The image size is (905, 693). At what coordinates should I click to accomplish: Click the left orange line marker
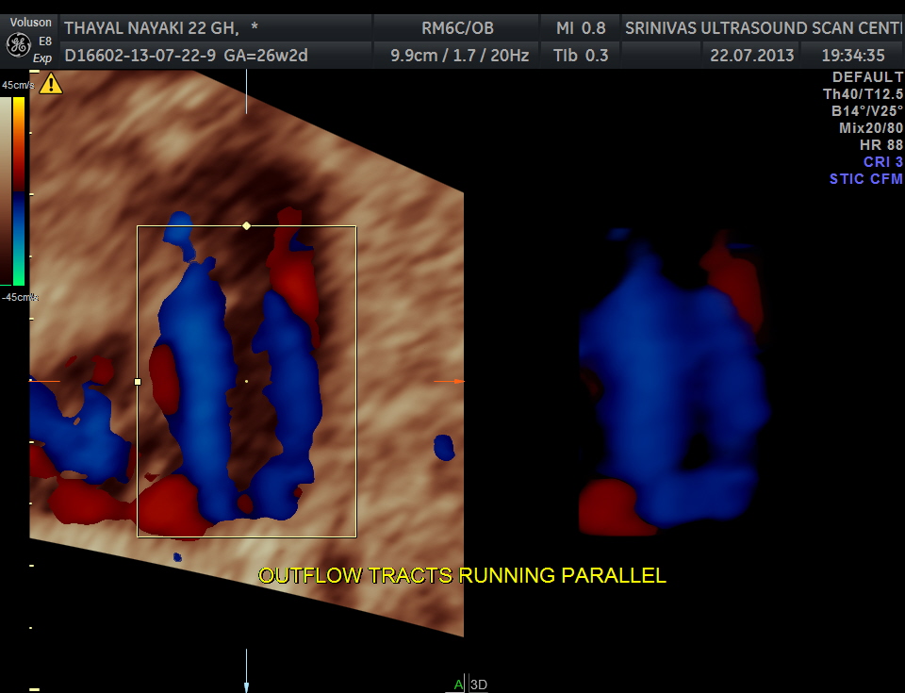click(45, 381)
